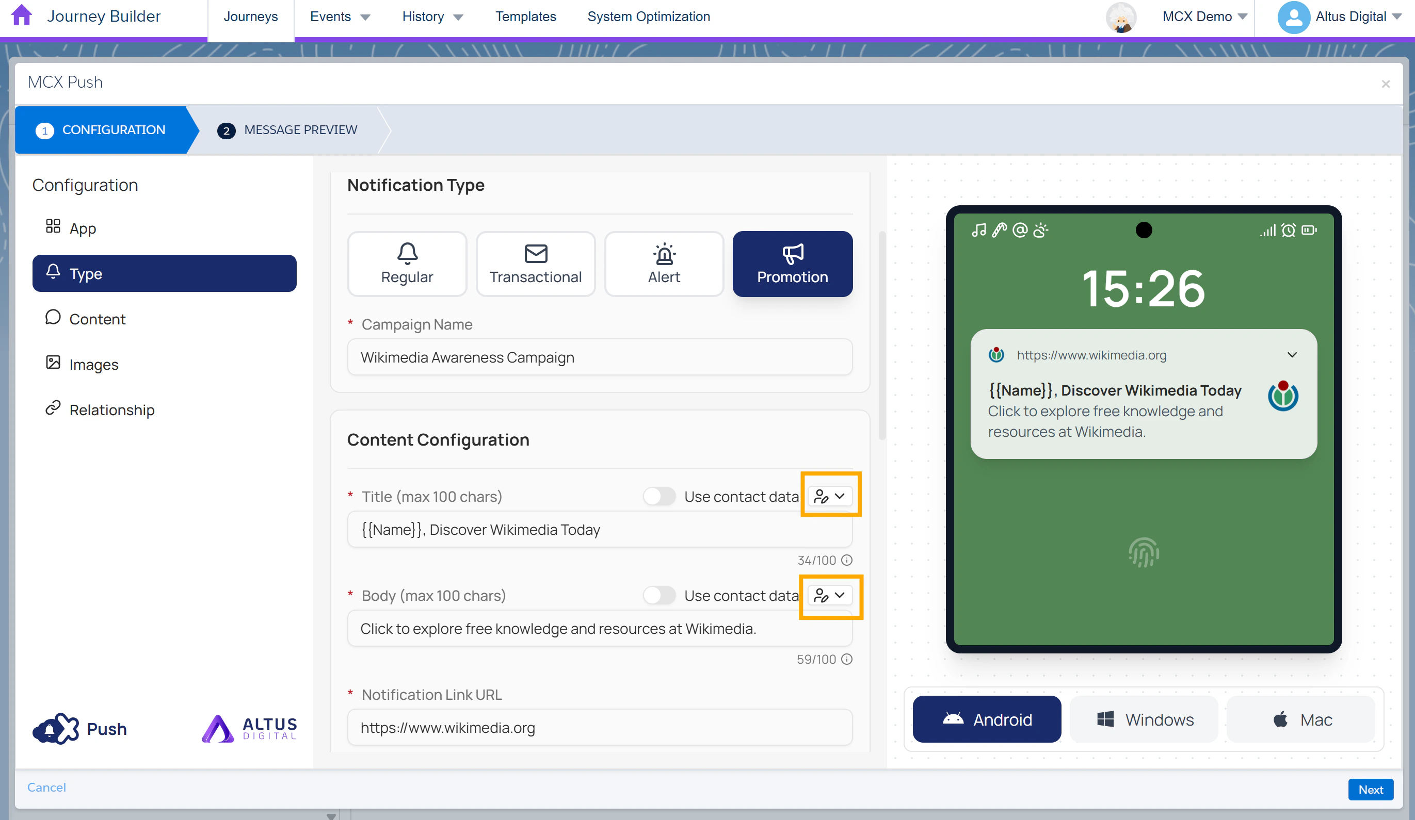Switch preview to Windows
Viewport: 1415px width, 820px height.
point(1144,719)
